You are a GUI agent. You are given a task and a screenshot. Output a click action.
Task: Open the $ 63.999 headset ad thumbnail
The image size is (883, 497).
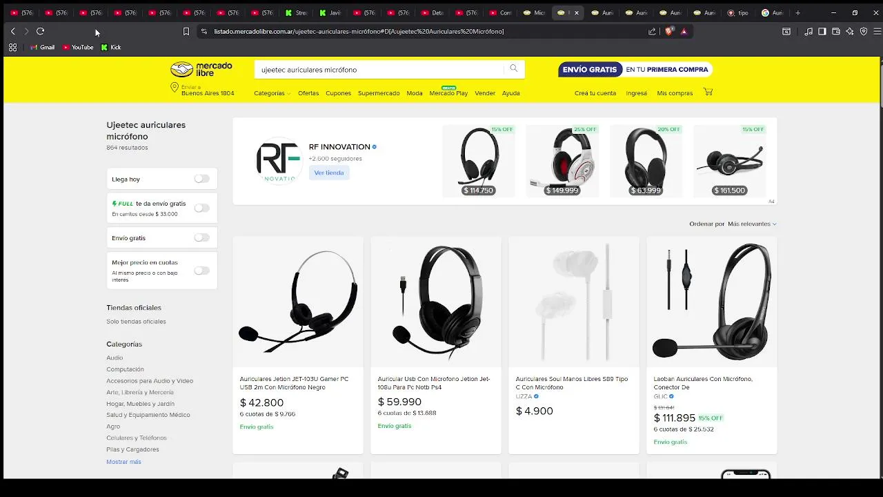pyautogui.click(x=646, y=161)
